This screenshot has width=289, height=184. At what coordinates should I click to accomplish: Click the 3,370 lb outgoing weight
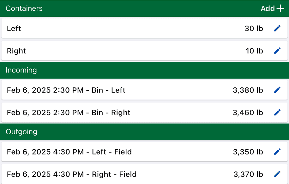(248, 174)
